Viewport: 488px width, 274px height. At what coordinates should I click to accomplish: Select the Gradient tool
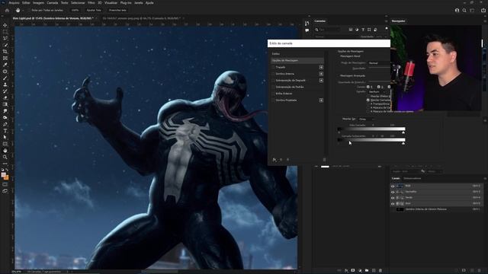[5, 104]
